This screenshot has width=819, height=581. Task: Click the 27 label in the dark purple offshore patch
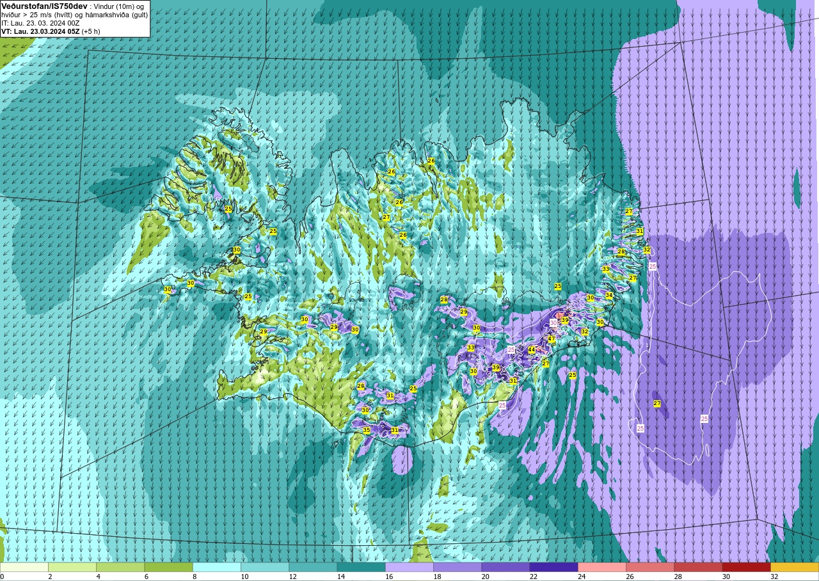[x=657, y=404]
